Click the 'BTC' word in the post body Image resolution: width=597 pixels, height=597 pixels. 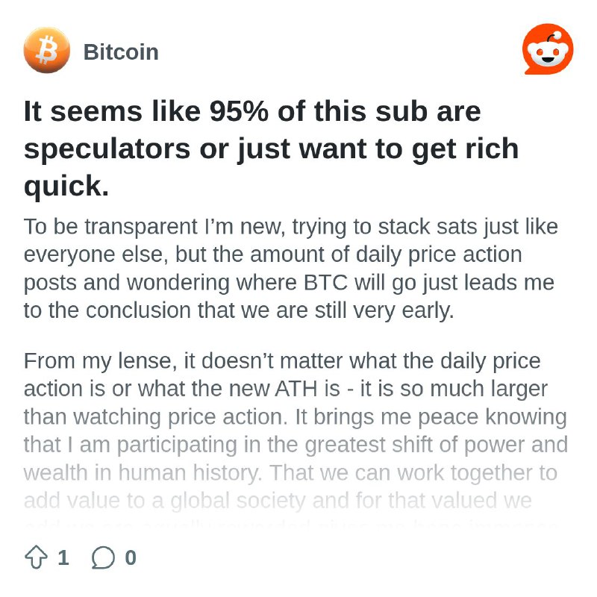pos(325,283)
